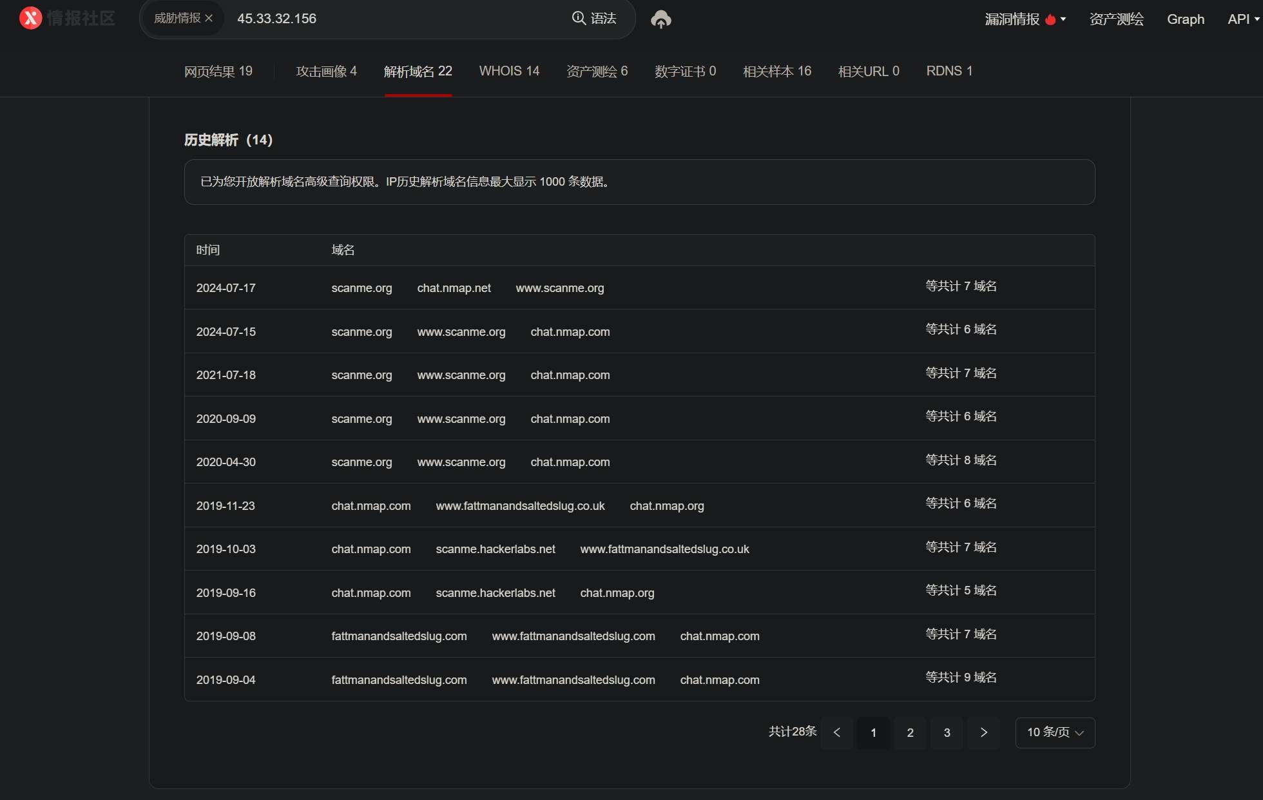
Task: Go to page 3 of results
Action: coord(947,732)
